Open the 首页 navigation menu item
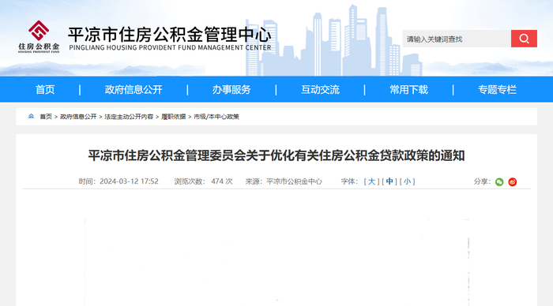The image size is (553, 306). pos(45,89)
